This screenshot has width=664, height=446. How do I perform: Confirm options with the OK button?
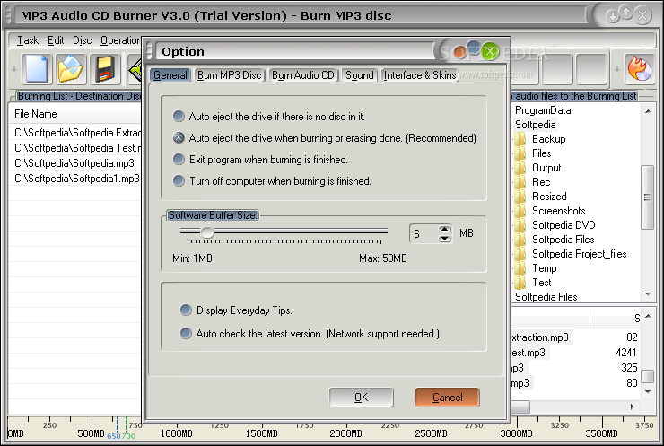362,398
